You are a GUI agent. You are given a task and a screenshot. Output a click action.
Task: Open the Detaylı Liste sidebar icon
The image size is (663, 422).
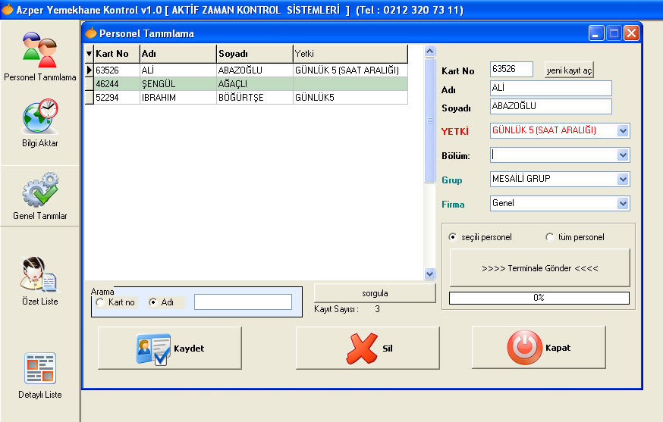click(x=39, y=368)
